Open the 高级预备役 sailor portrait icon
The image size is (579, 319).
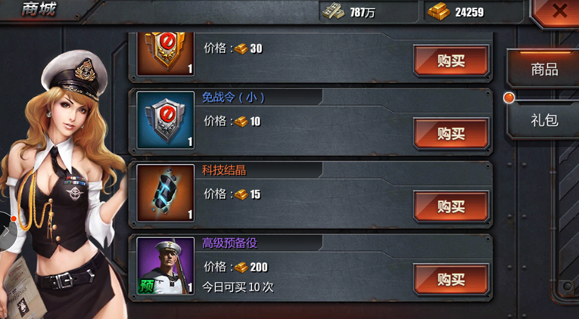pyautogui.click(x=166, y=265)
